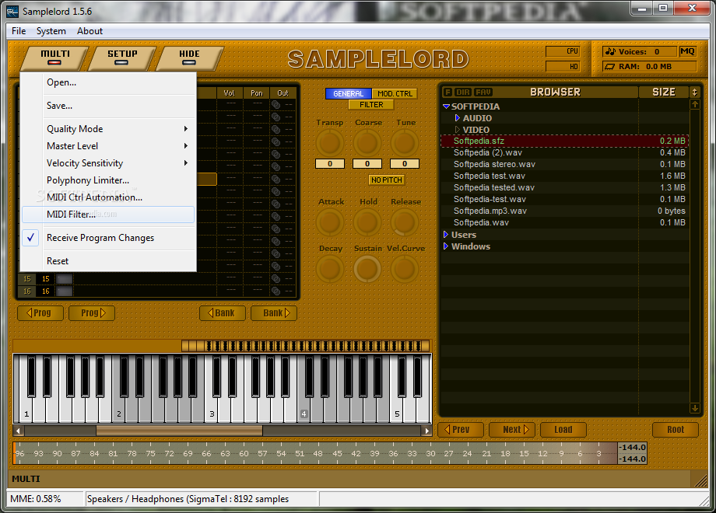The image size is (716, 513).
Task: Collapse the SOFTPEDIA folder tree
Action: tap(447, 106)
